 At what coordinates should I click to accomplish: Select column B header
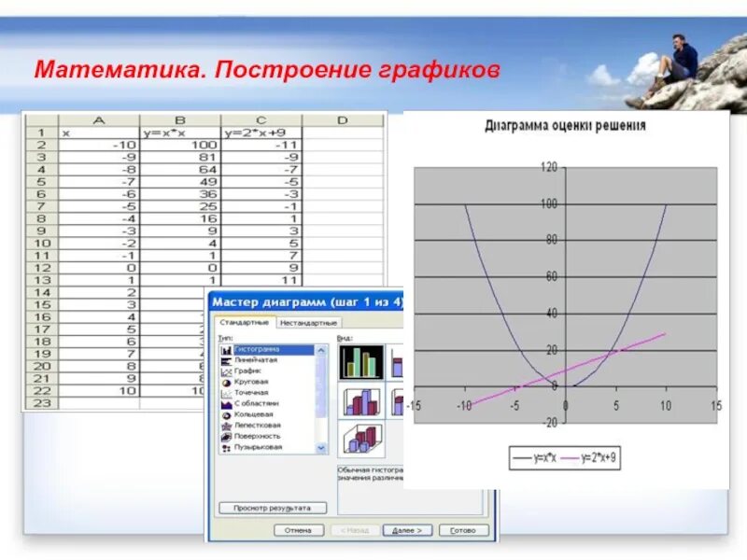180,120
